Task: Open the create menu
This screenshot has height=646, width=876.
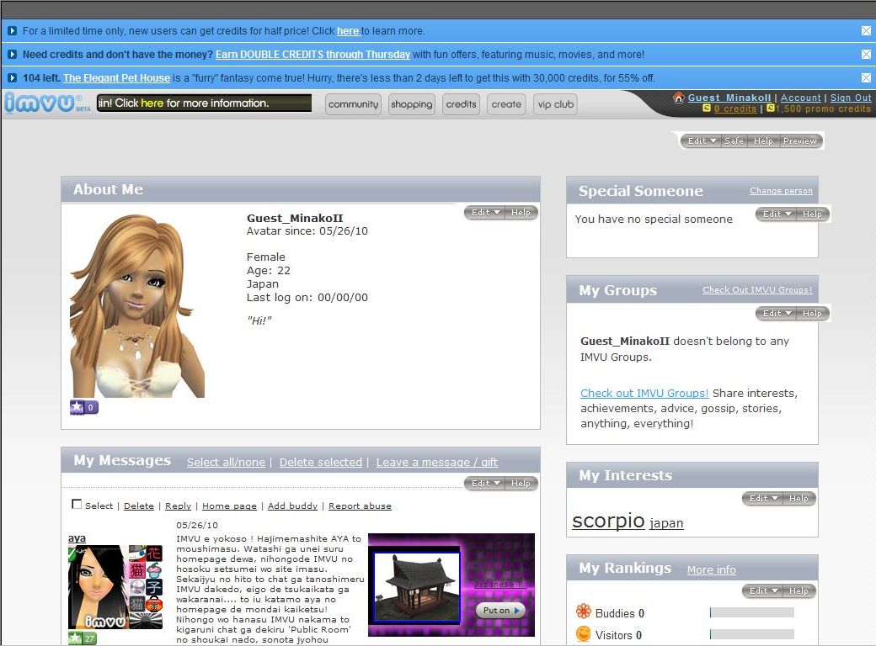Action: pos(506,104)
